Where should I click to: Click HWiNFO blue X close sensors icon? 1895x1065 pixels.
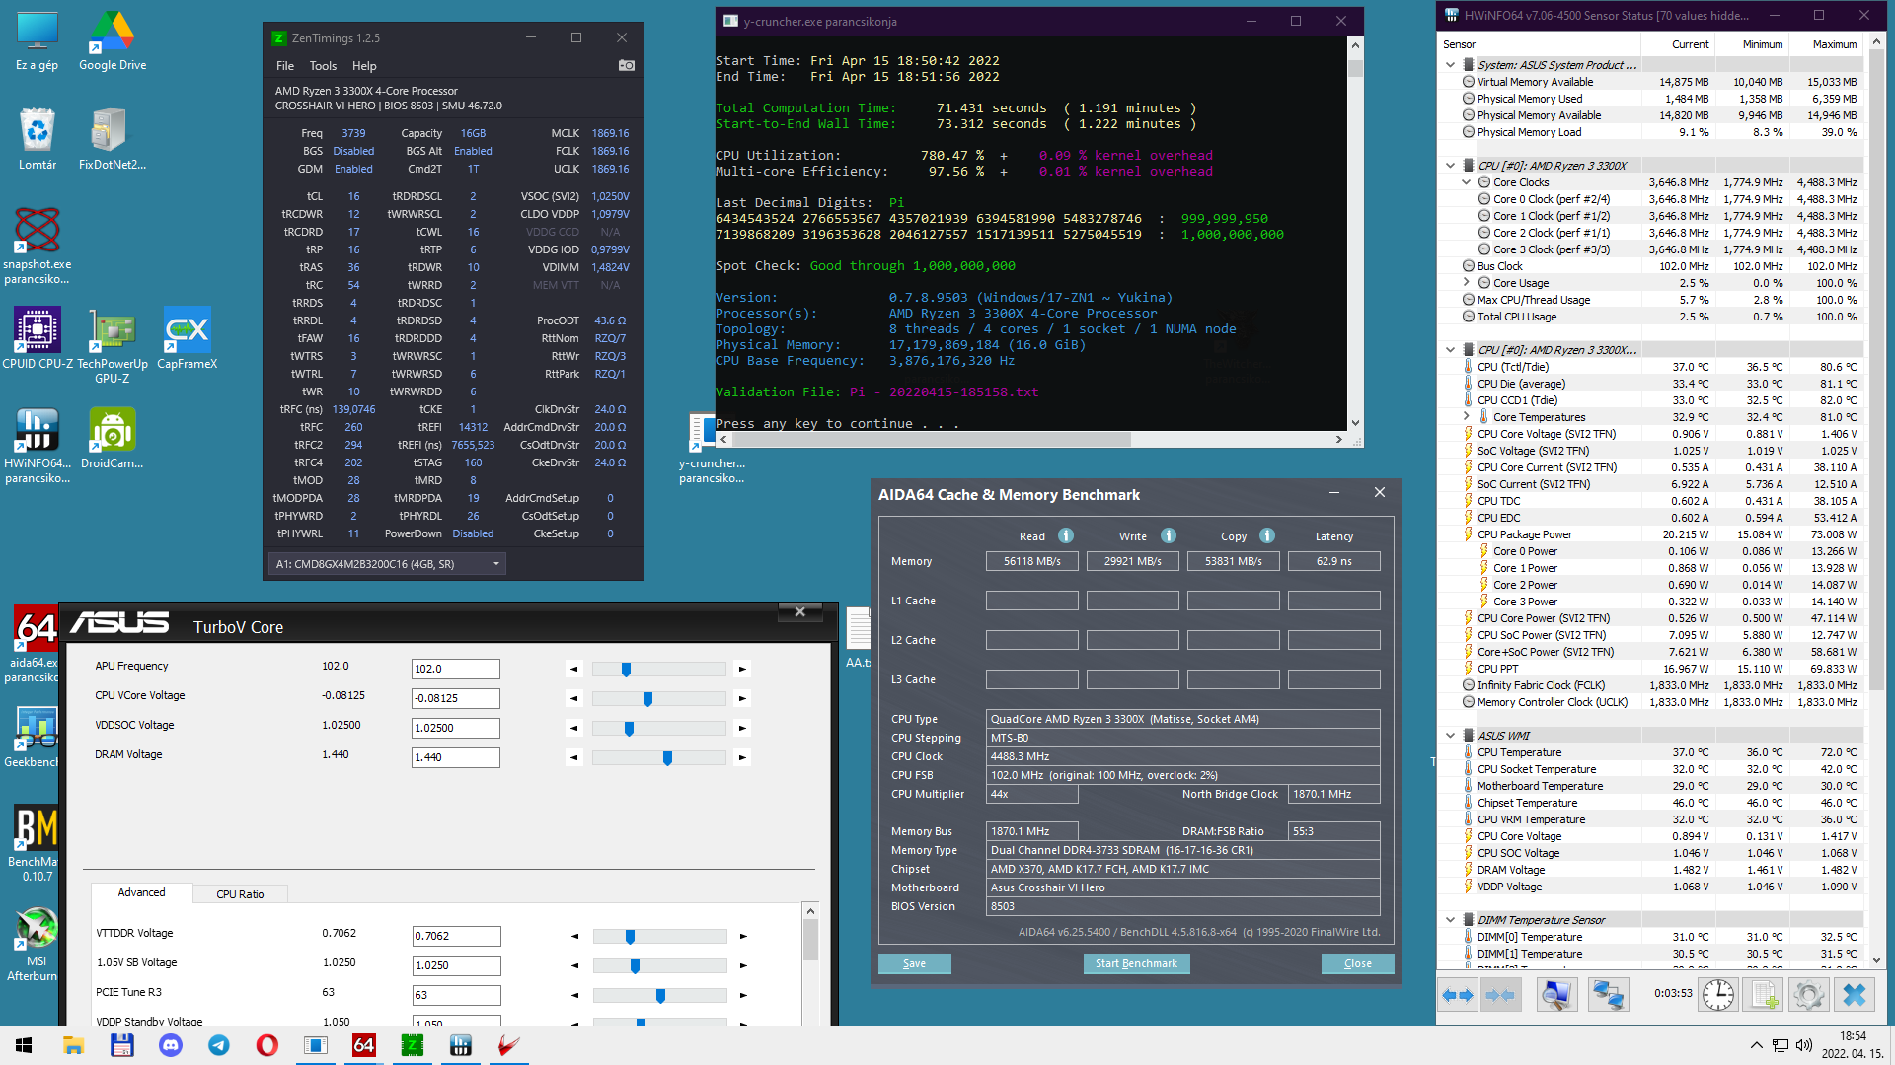tap(1855, 995)
